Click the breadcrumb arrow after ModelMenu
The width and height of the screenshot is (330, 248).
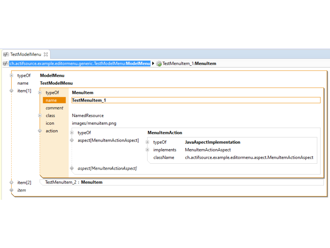[153, 64]
